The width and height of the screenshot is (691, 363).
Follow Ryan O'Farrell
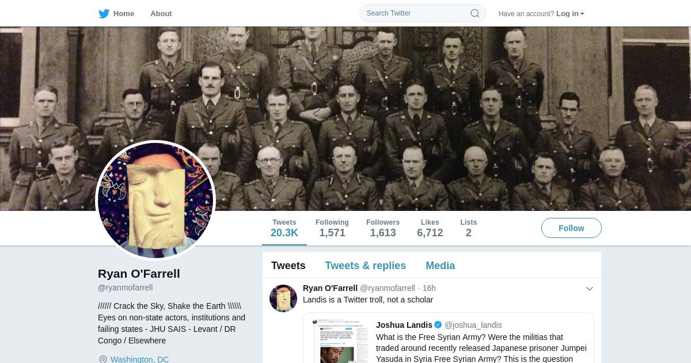(571, 228)
